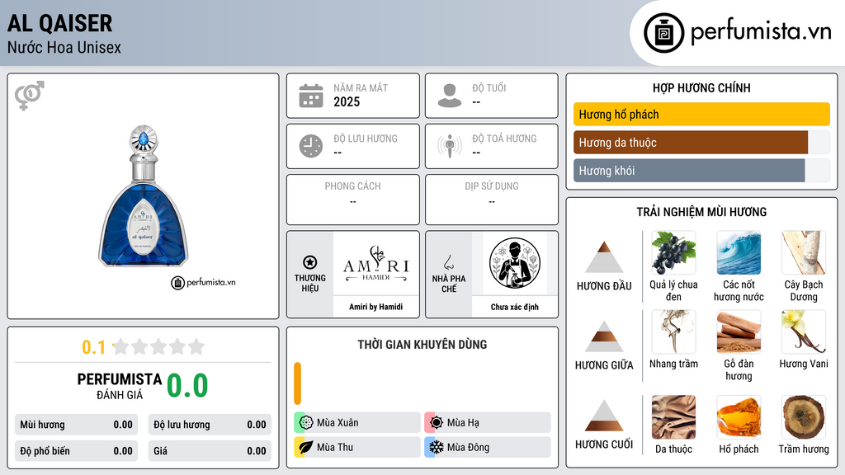Click the AL QAISER title

[59, 23]
